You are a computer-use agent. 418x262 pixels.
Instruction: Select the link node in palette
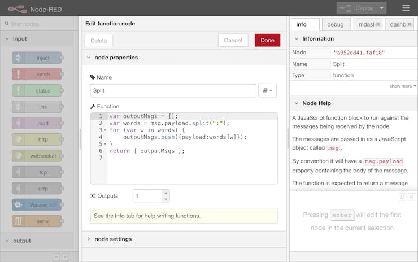37,107
